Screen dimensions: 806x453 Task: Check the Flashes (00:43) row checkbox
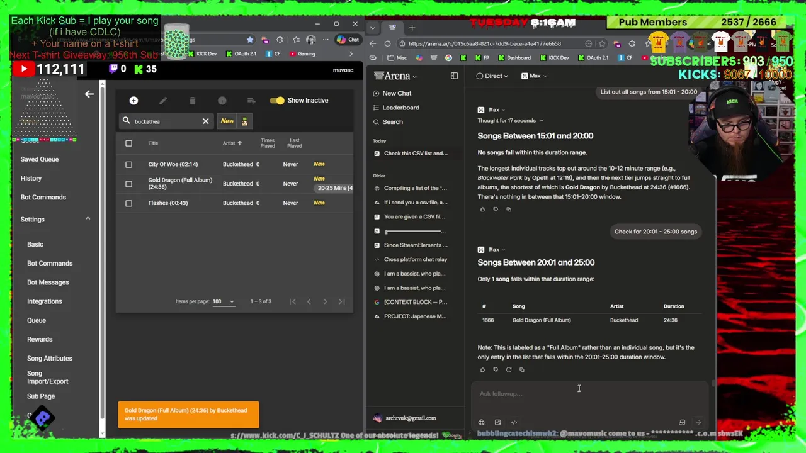[x=128, y=203]
